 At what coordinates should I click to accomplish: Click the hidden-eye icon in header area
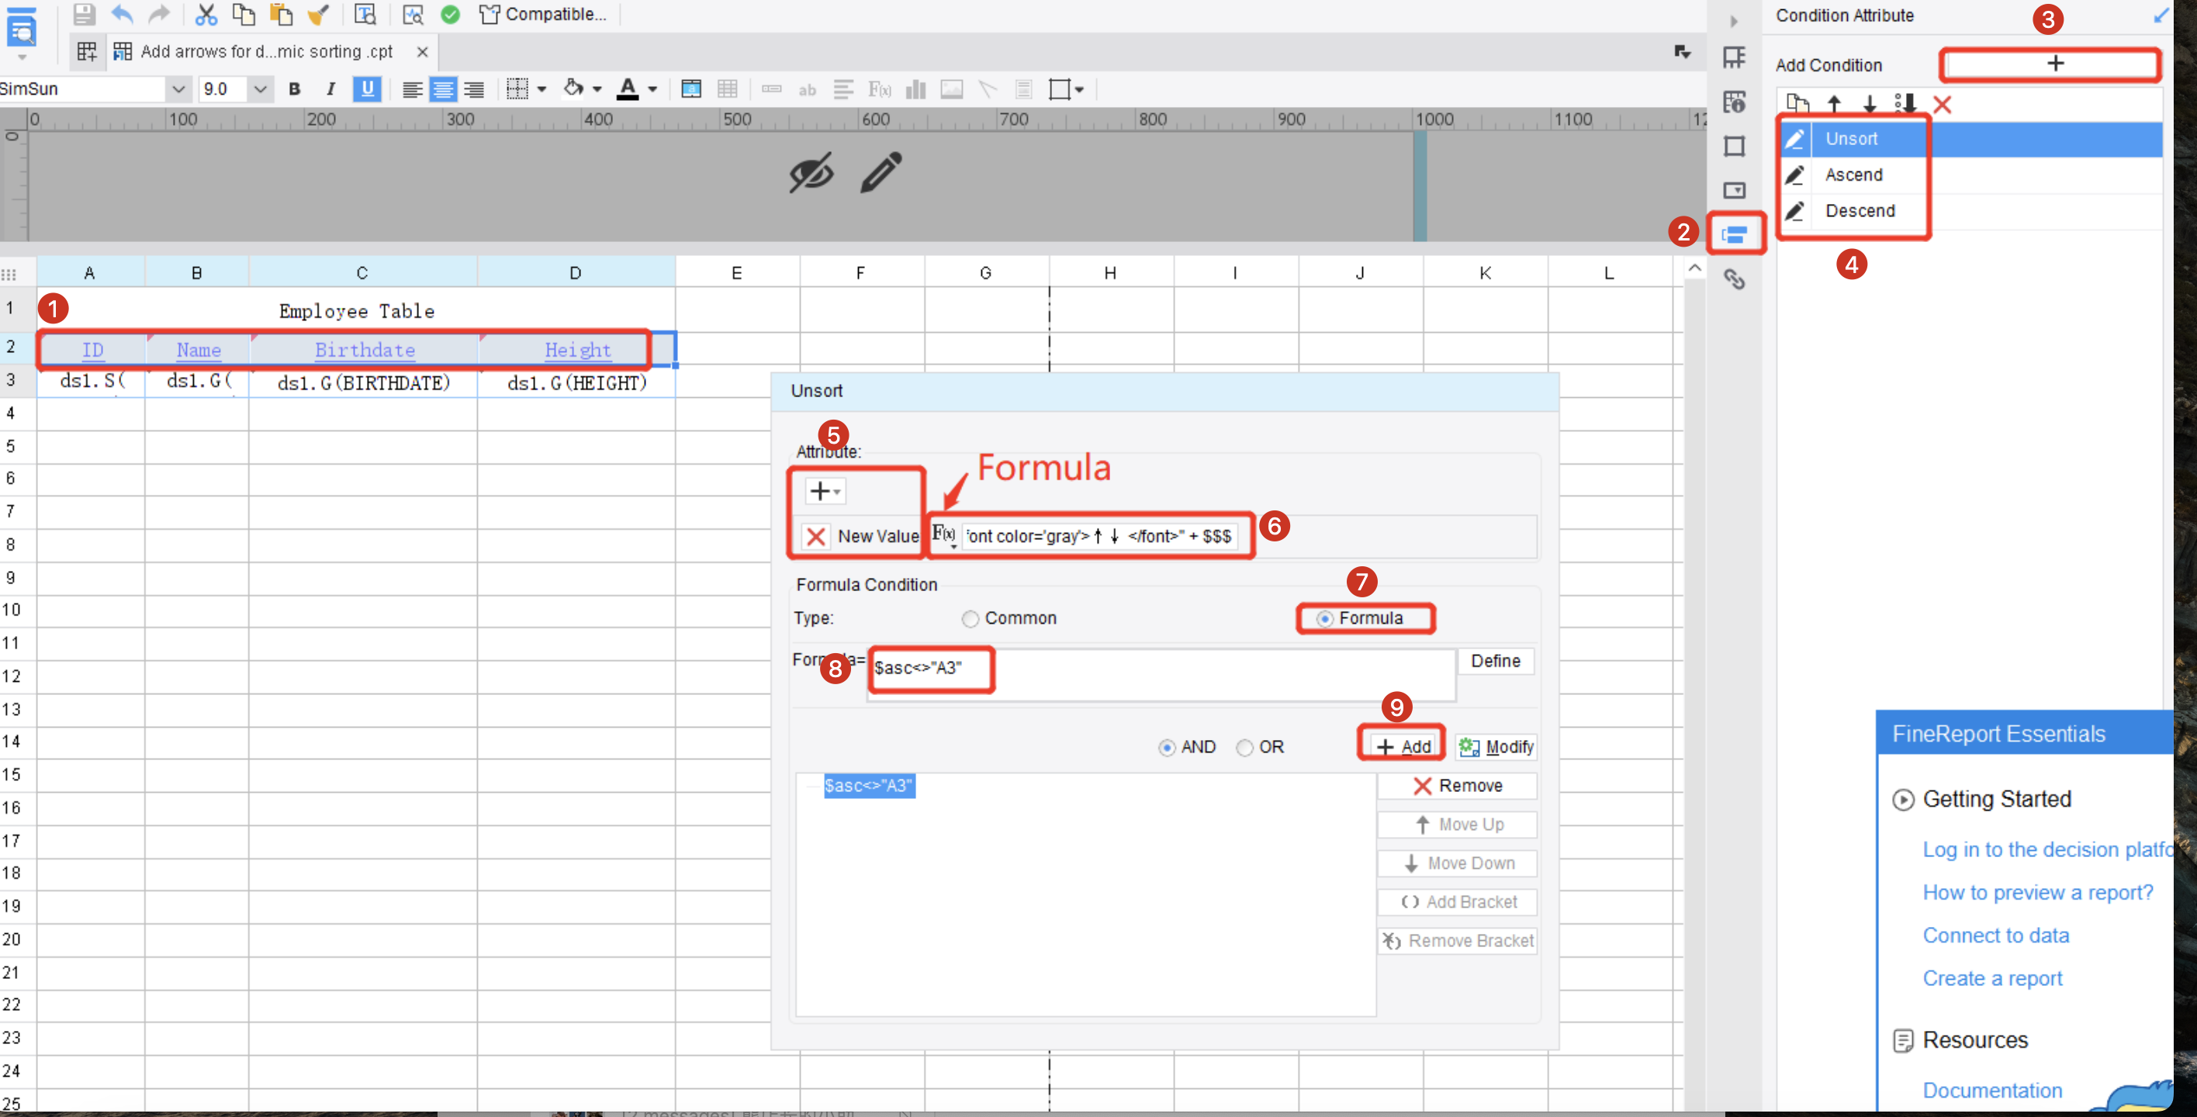pyautogui.click(x=810, y=173)
